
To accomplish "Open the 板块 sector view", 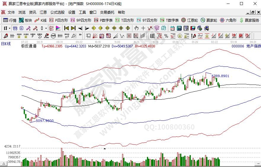I will (x=25, y=20).
